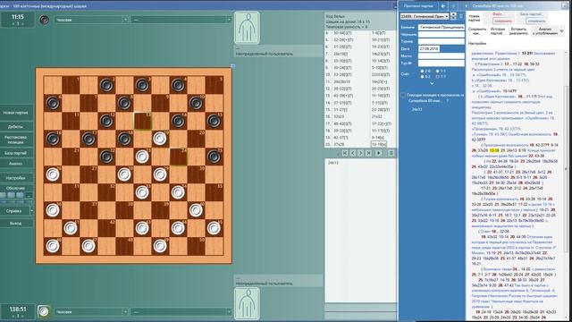
Task: Click first small icon under the sidebar buttons
Action: 3,195
